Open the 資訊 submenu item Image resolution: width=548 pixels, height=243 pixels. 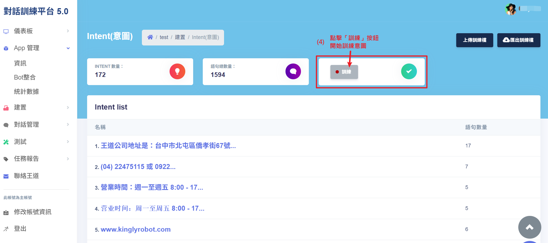[20, 63]
